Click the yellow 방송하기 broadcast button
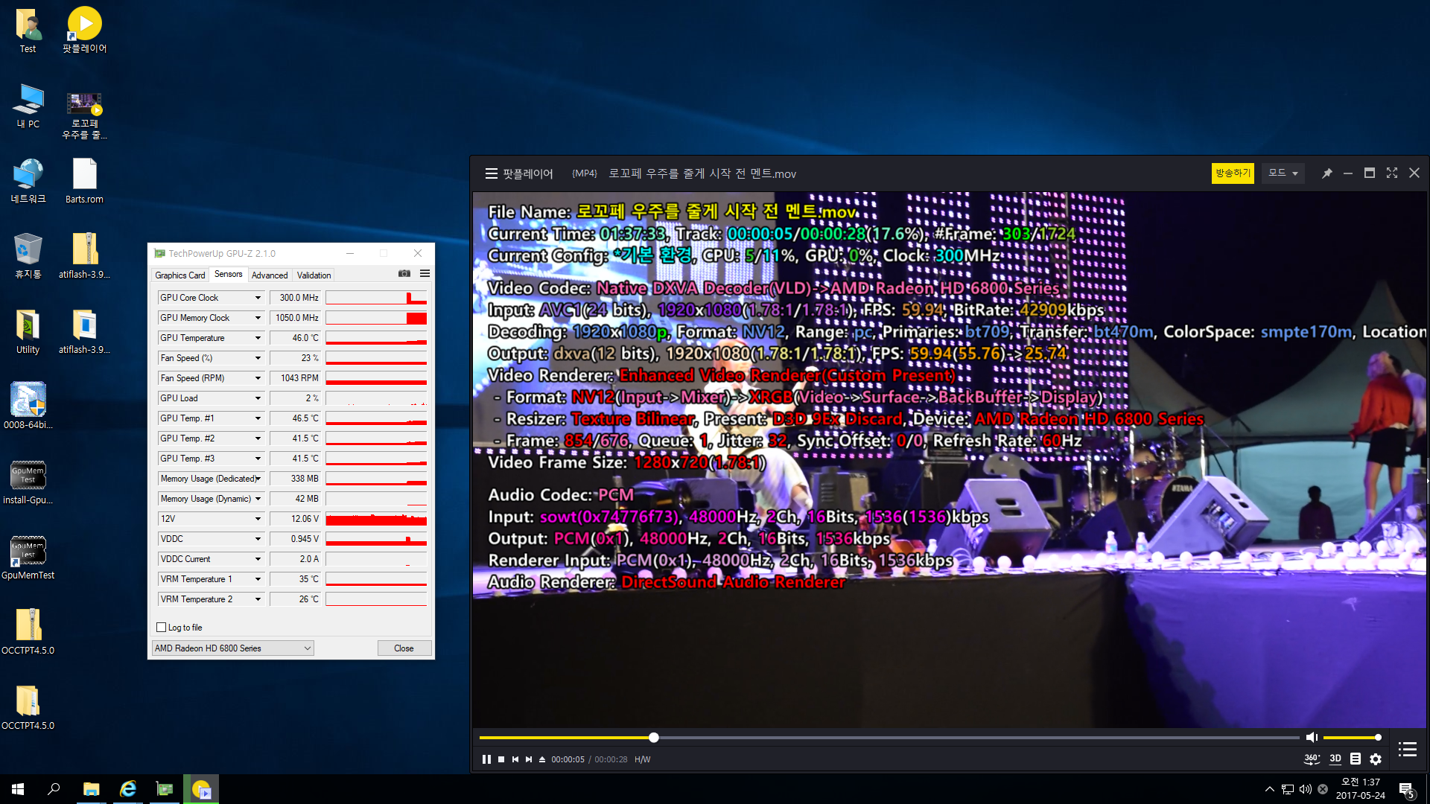The image size is (1430, 804). [x=1232, y=173]
